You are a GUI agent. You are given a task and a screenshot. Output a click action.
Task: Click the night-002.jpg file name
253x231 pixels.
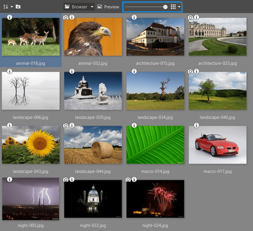click(31, 225)
